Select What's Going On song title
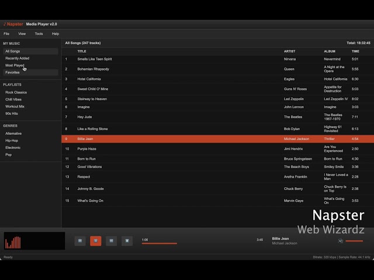 click(x=91, y=201)
